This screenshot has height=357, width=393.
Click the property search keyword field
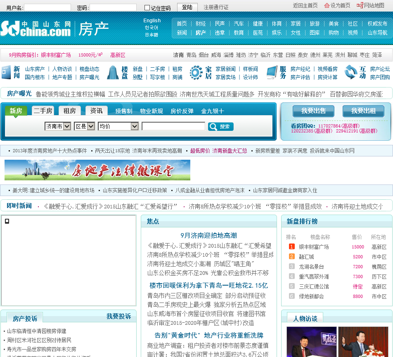(x=173, y=126)
